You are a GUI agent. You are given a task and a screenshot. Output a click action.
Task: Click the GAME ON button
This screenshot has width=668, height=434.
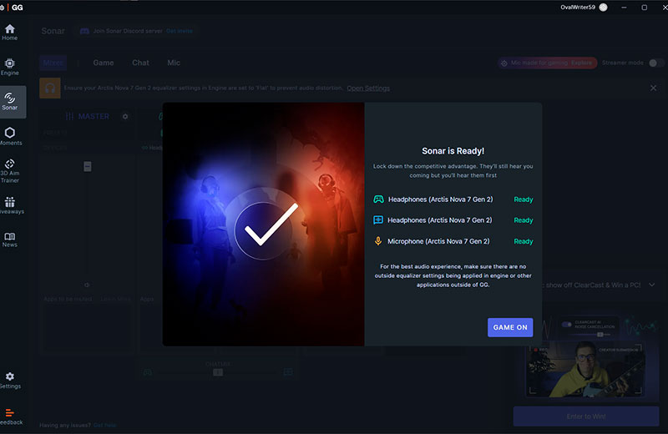tap(509, 327)
